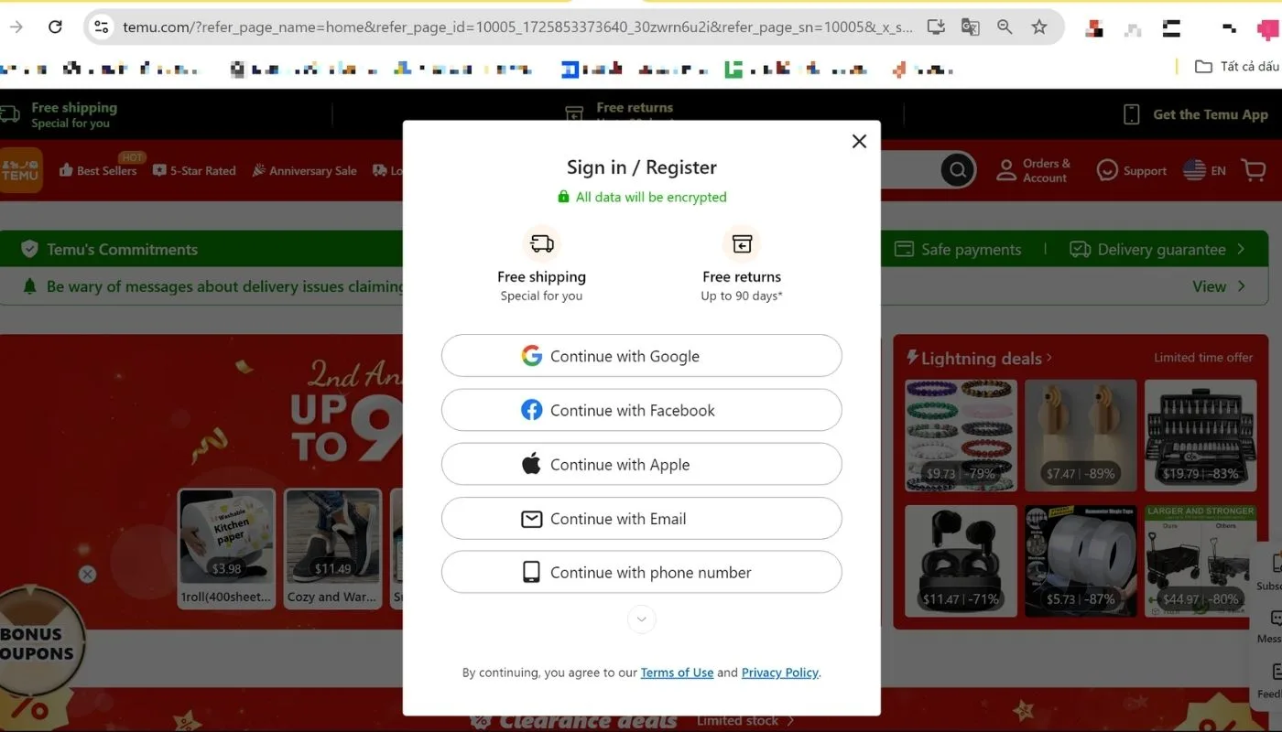Open the Privacy Policy link
Screen dimensions: 1282x732
780,673
